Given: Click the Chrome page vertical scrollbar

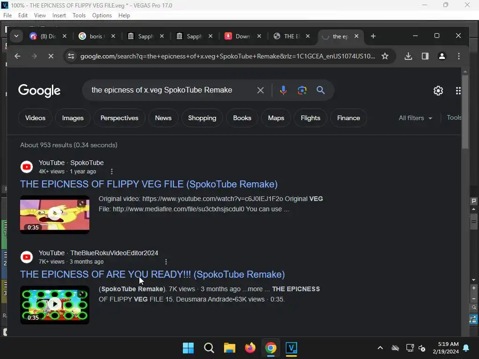Looking at the screenshot, I should click(465, 111).
